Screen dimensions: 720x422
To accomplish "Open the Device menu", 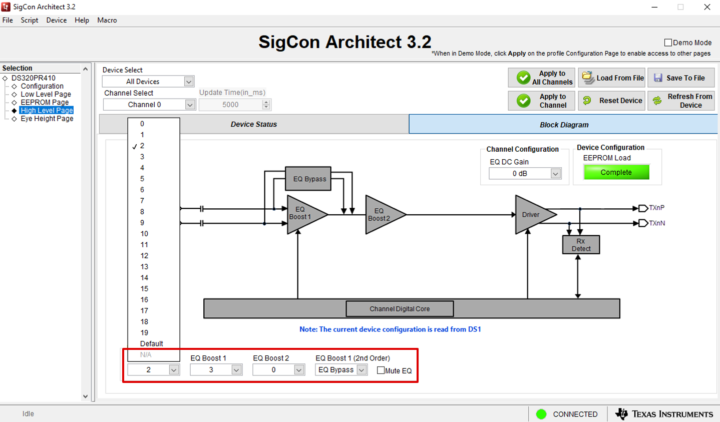I will tap(57, 20).
